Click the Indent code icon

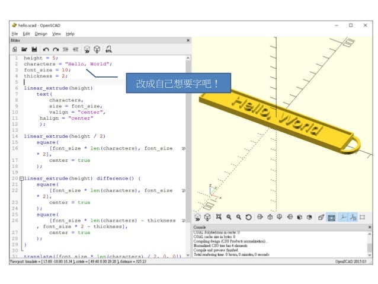75,49
